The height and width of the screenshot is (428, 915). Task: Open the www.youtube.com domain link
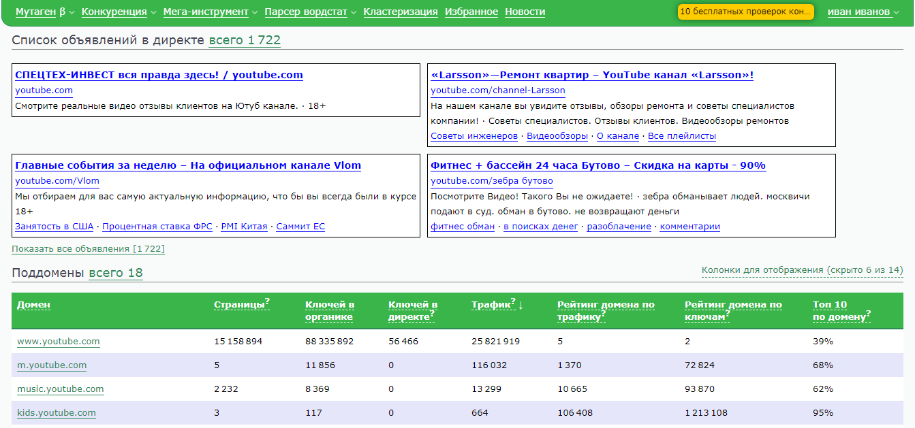[x=59, y=342]
